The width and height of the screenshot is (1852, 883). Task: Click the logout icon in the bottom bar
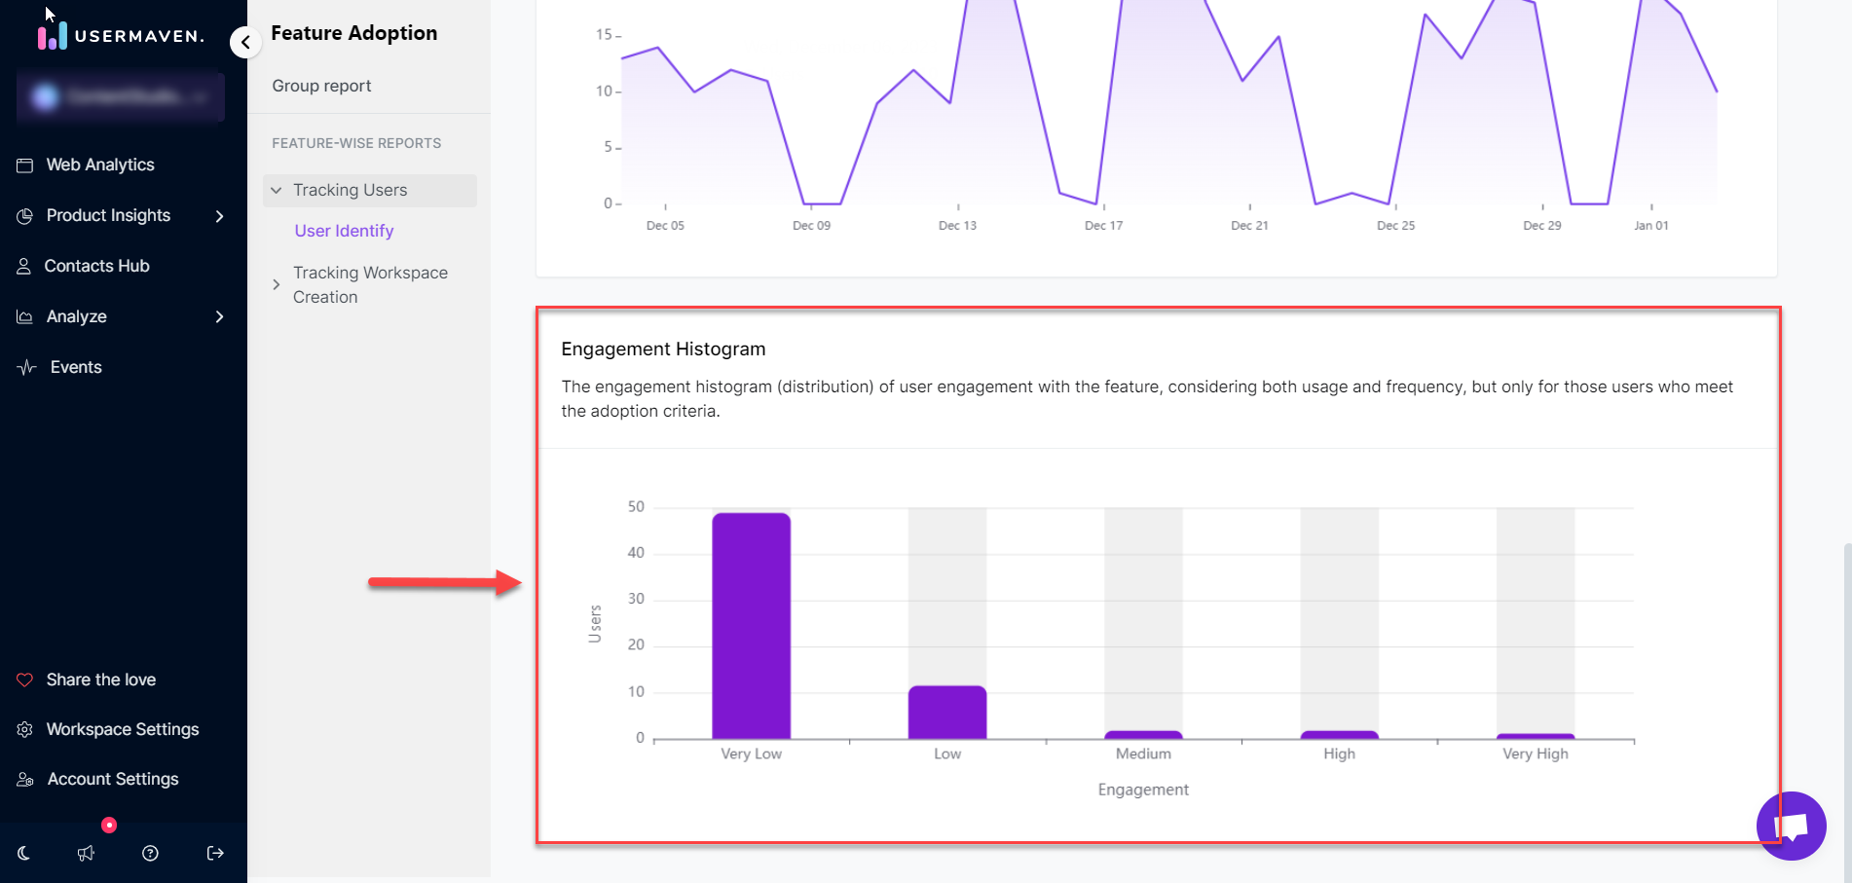point(214,853)
